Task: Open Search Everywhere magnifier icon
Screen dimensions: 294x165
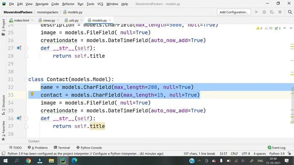Action: (290, 12)
